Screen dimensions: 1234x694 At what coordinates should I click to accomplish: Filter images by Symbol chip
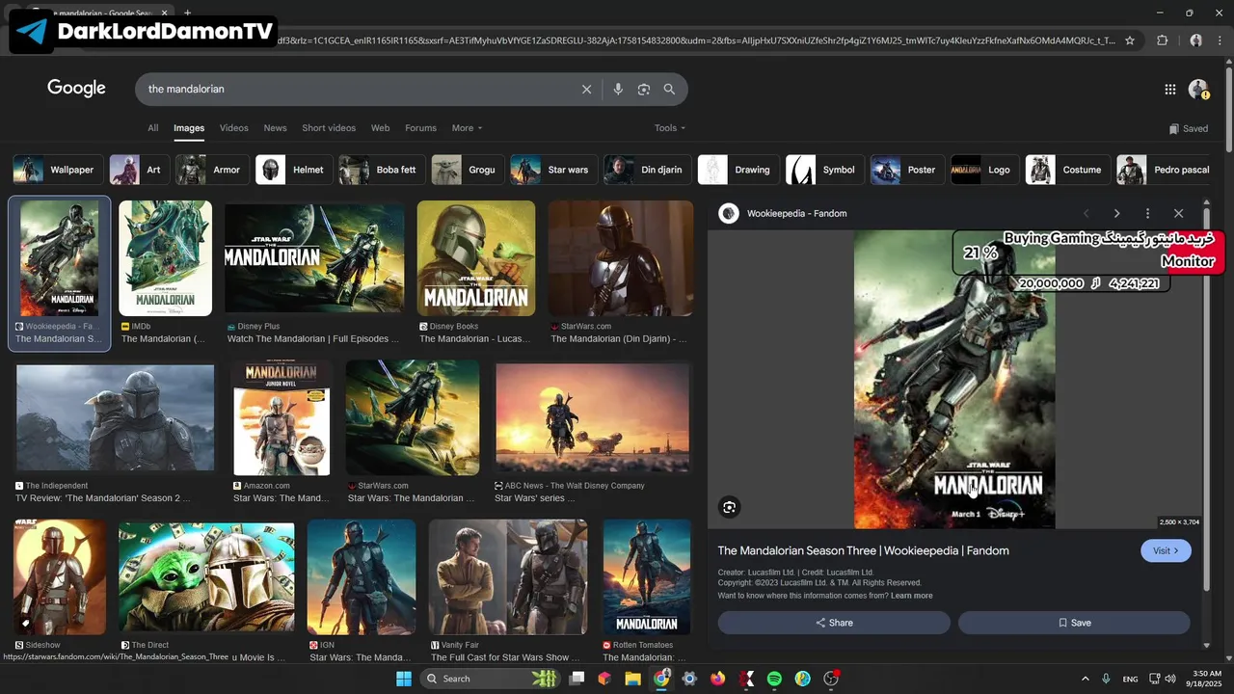pos(823,170)
